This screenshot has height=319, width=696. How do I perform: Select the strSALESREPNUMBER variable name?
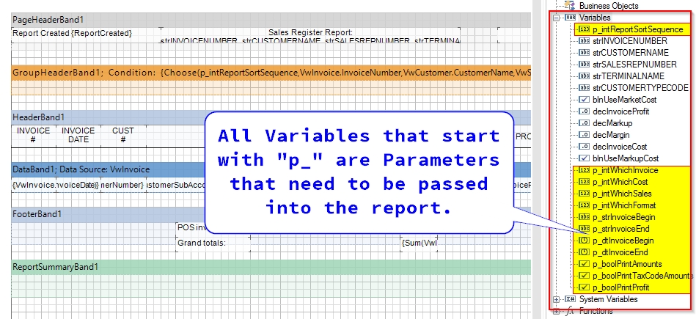(x=634, y=65)
